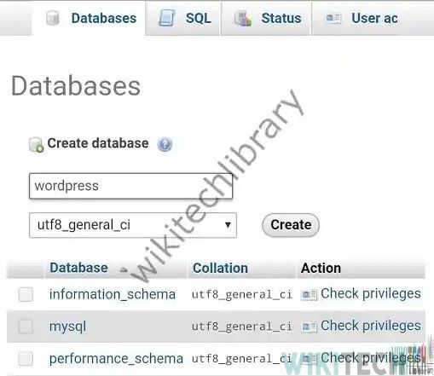Tick the information_schema checkbox
Screen dimensions: 434x376
coord(26,294)
